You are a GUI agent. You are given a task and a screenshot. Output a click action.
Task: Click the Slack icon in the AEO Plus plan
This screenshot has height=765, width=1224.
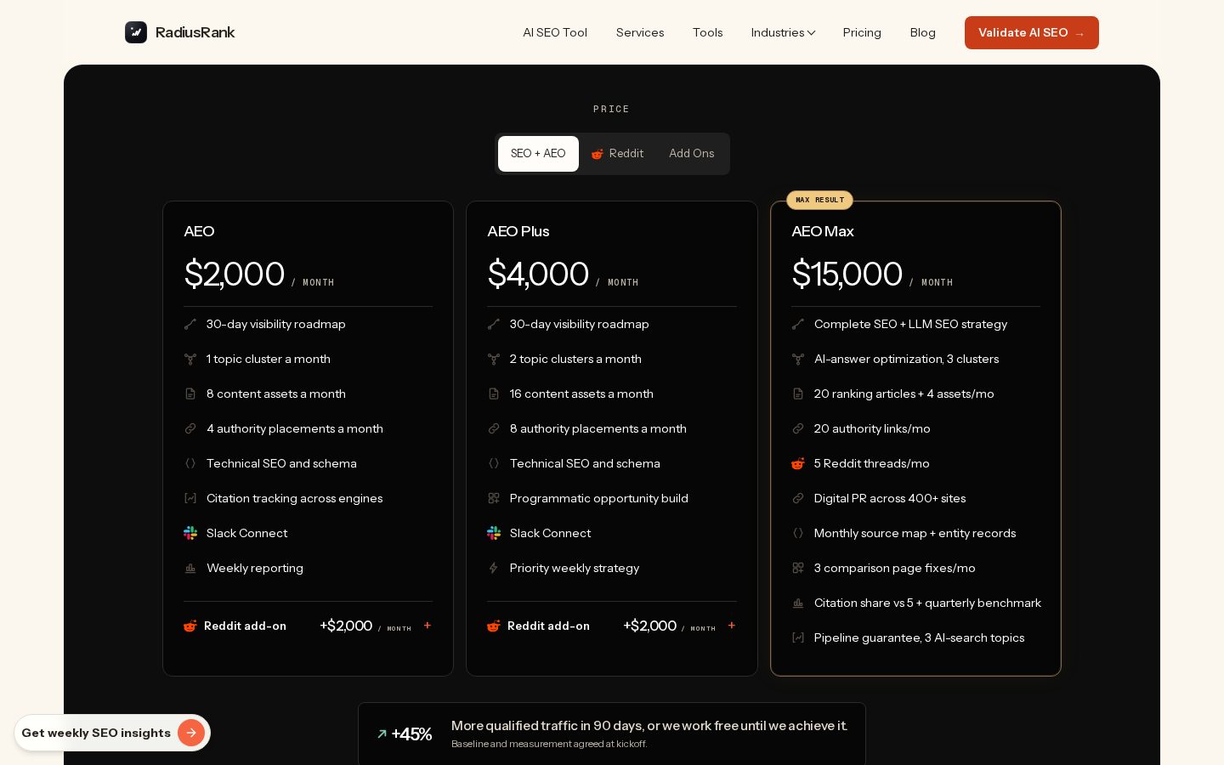[x=494, y=533]
